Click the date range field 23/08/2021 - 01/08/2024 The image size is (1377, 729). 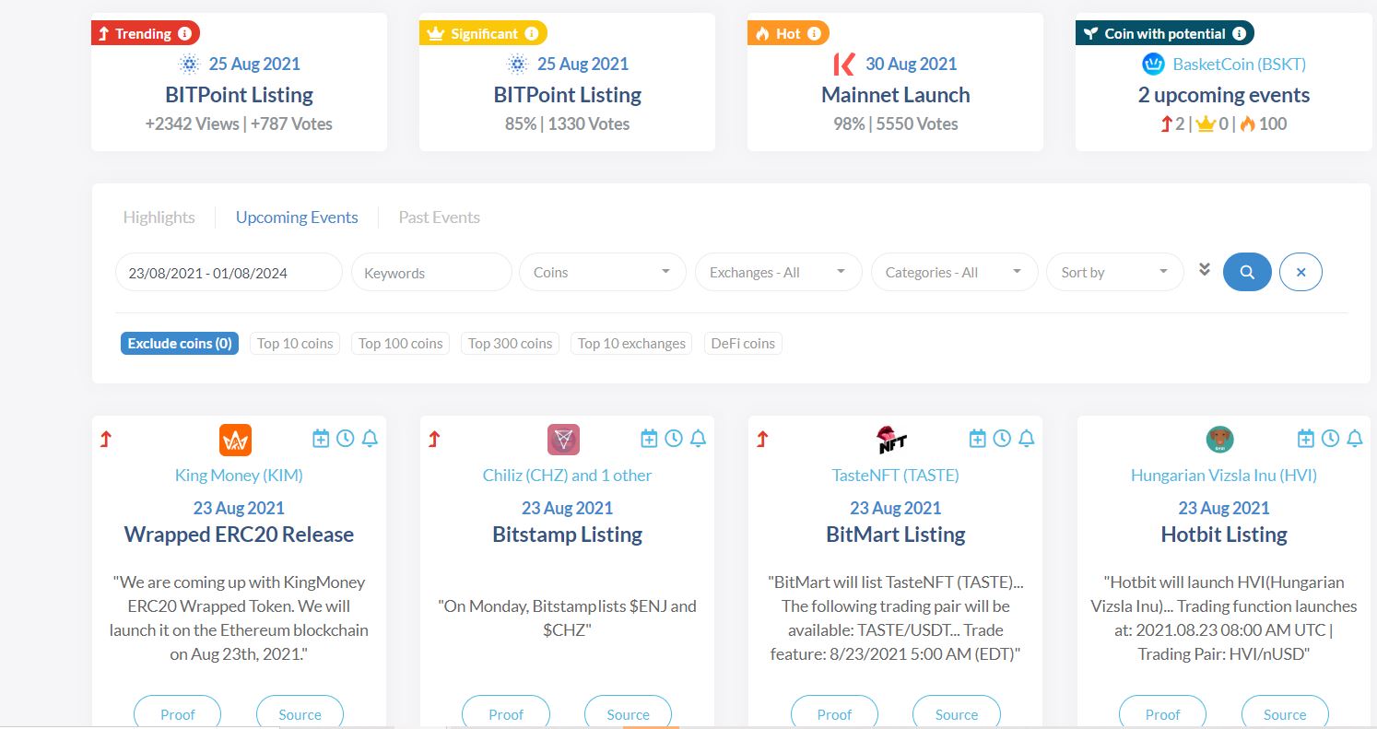[x=229, y=272]
